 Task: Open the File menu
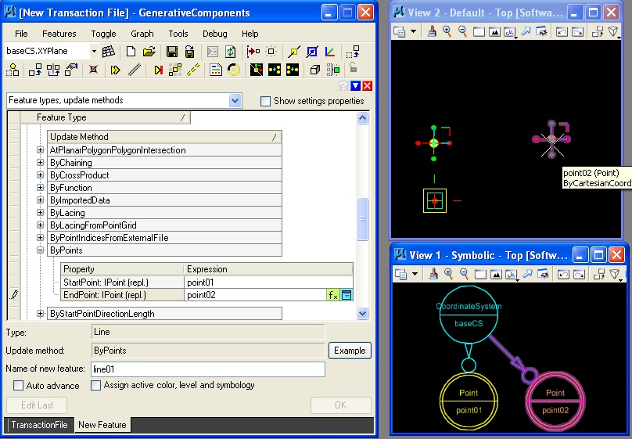21,34
